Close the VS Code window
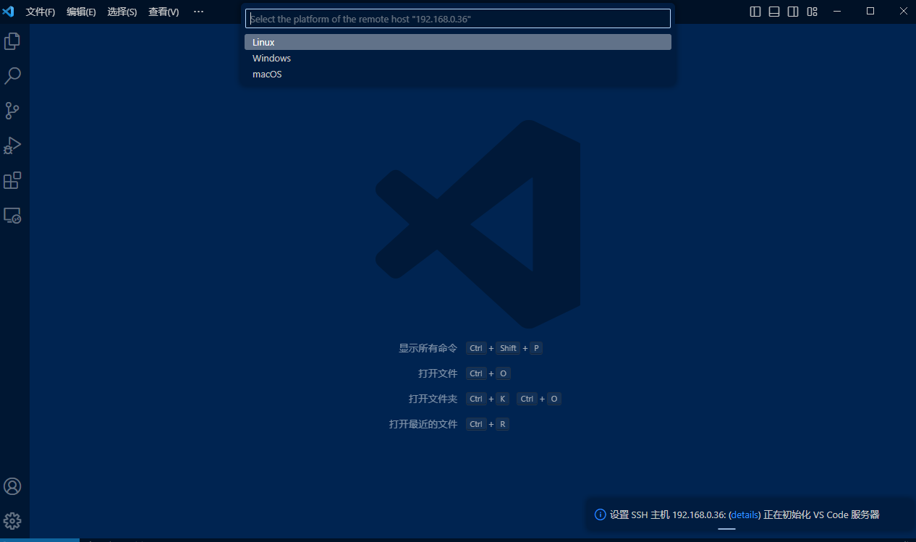This screenshot has height=542, width=916. (902, 12)
